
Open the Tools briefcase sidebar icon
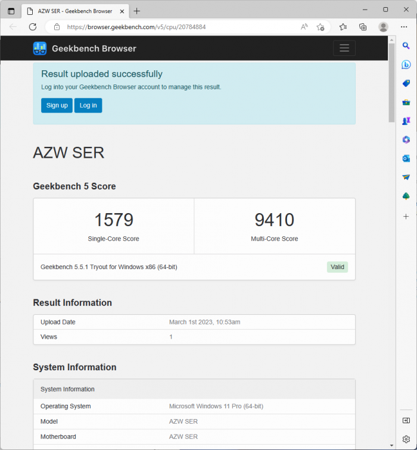(406, 102)
